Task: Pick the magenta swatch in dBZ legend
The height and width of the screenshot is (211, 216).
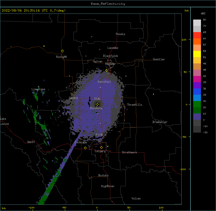Action: click(x=197, y=79)
